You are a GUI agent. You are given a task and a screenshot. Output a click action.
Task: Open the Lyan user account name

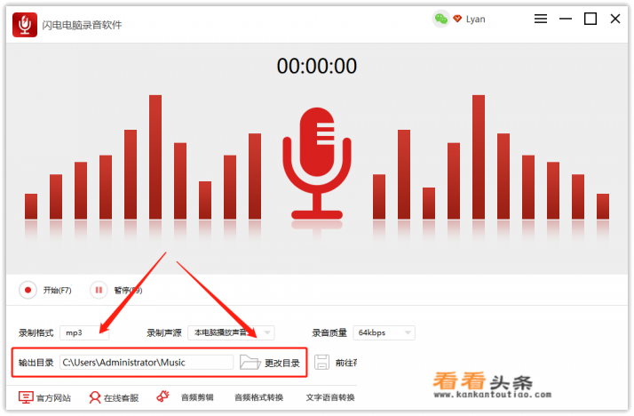pyautogui.click(x=476, y=19)
